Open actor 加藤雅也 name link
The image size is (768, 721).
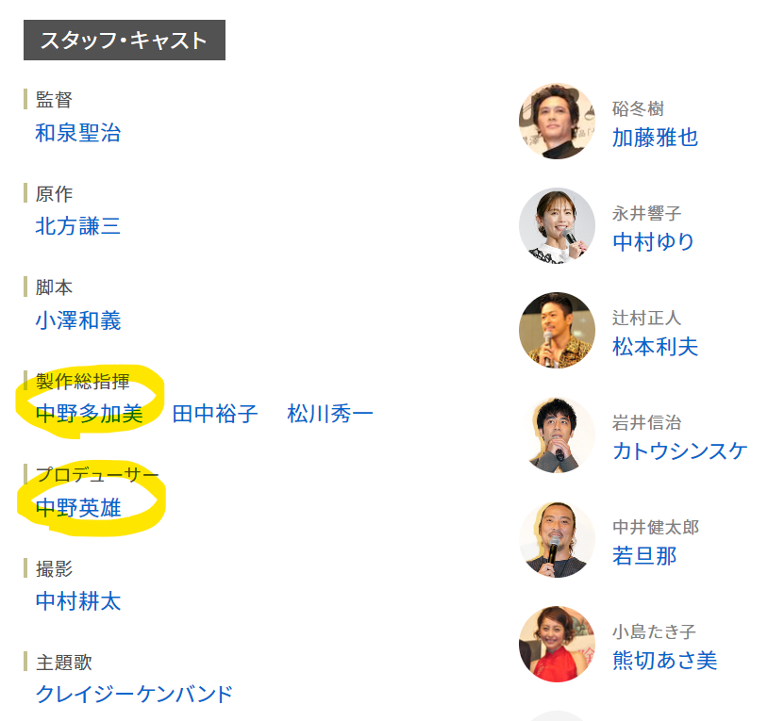click(655, 138)
